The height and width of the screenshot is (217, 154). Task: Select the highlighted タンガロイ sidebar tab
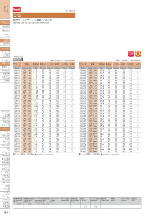(5, 129)
